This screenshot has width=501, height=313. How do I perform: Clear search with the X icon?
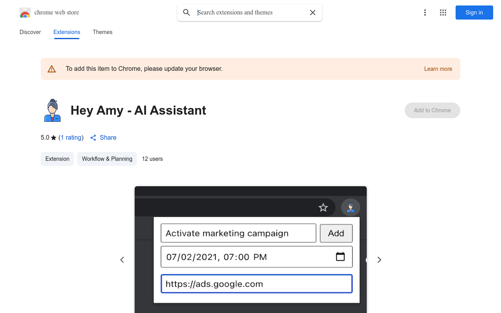(313, 13)
